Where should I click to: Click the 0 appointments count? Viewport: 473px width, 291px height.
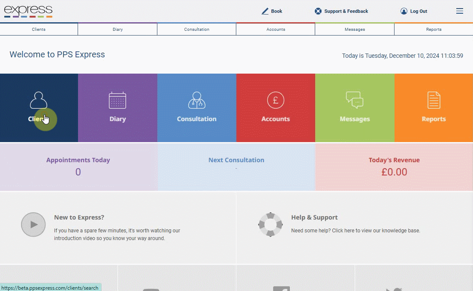coord(78,172)
